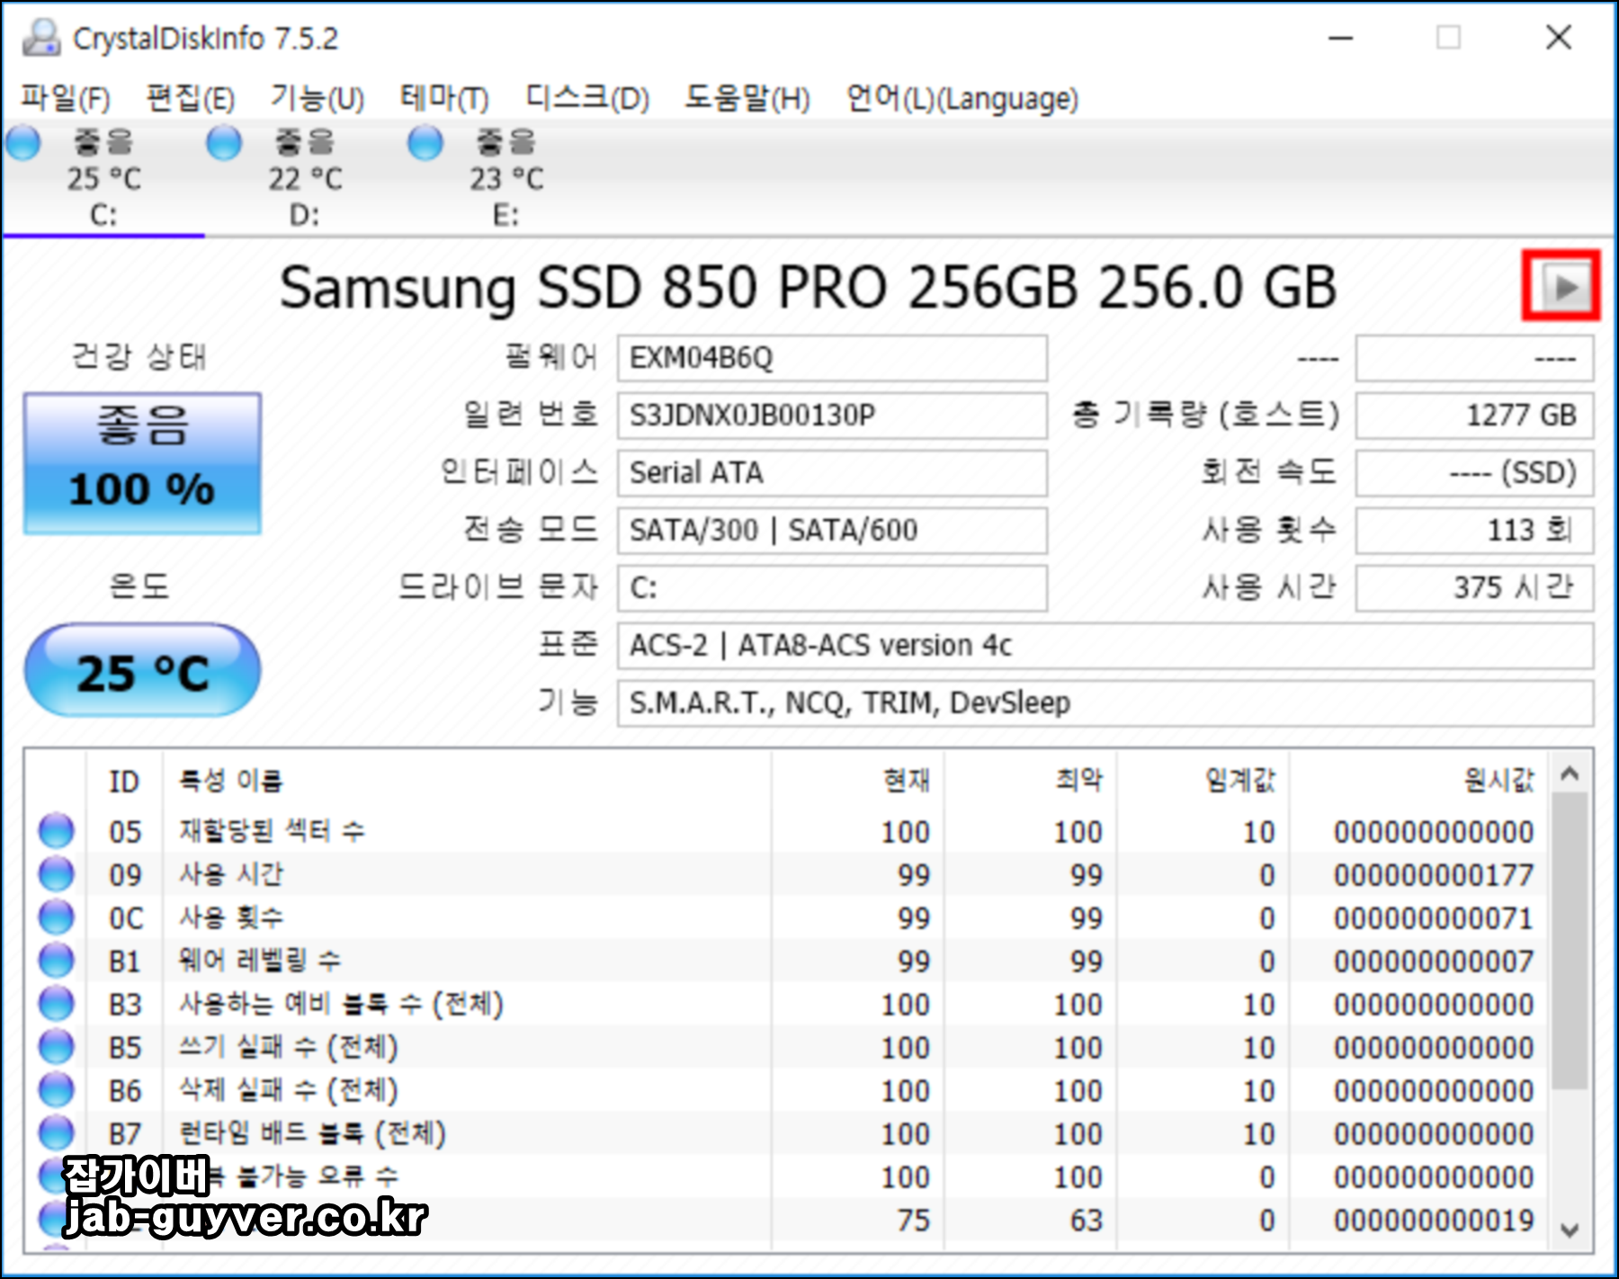
Task: Click status orb of attribute 0C row
Action: [56, 917]
